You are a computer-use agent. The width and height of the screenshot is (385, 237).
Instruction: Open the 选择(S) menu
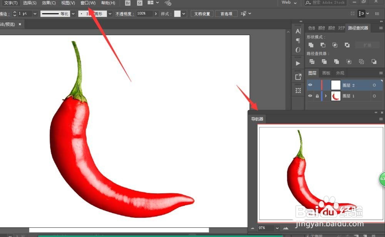tap(30, 3)
